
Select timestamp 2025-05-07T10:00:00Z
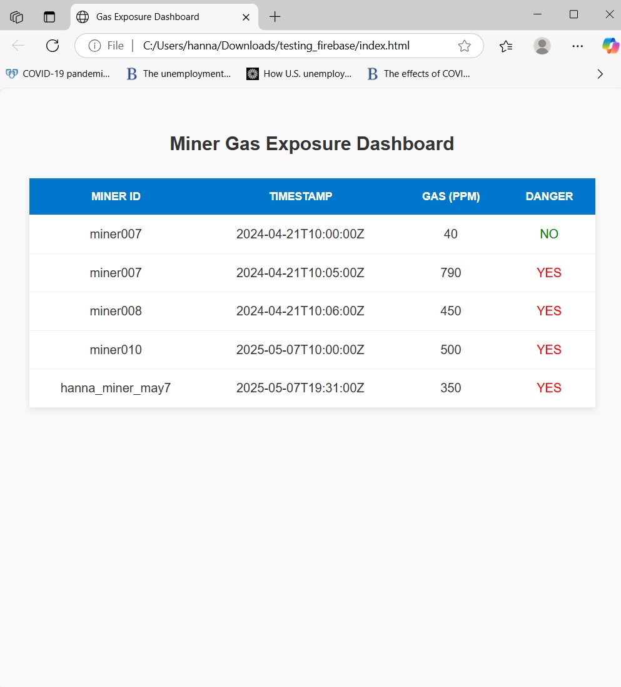(x=300, y=350)
